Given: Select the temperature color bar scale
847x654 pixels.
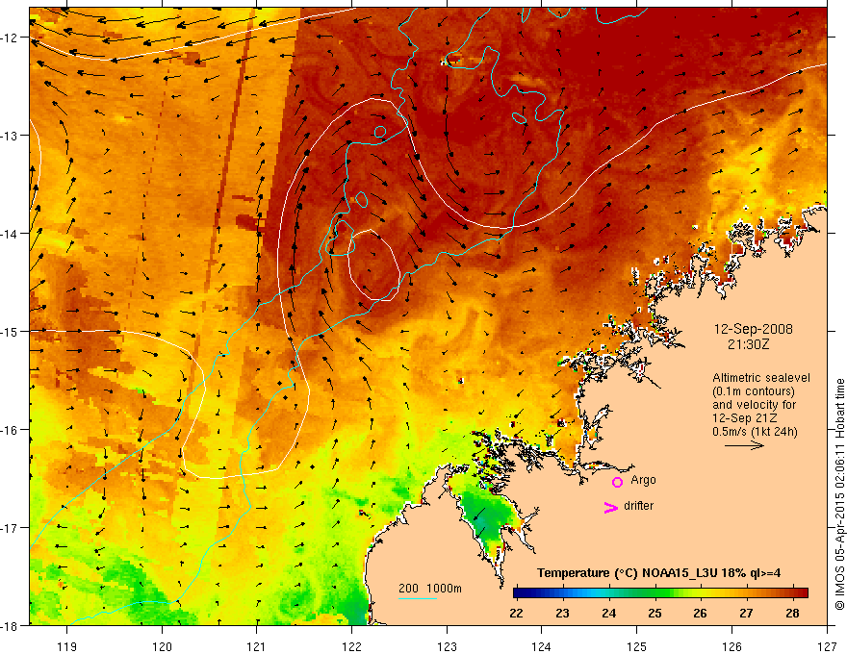Looking at the screenshot, I should [660, 592].
